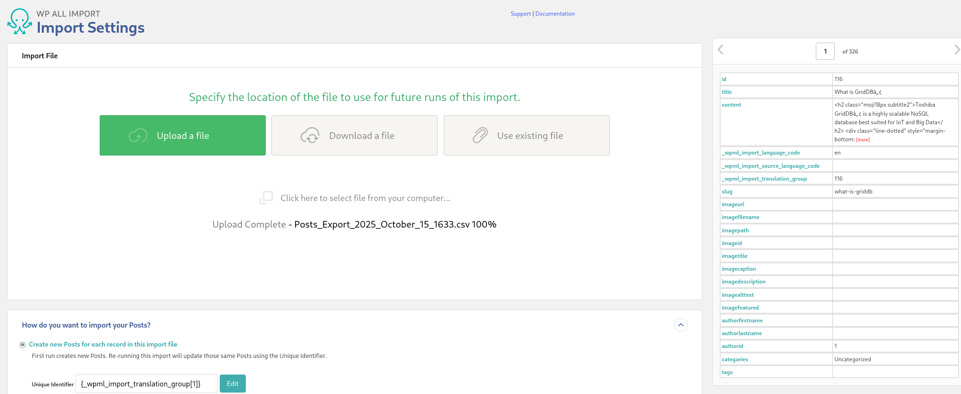Image resolution: width=961 pixels, height=394 pixels.
Task: Choose the Use existing file option
Action: coord(527,136)
